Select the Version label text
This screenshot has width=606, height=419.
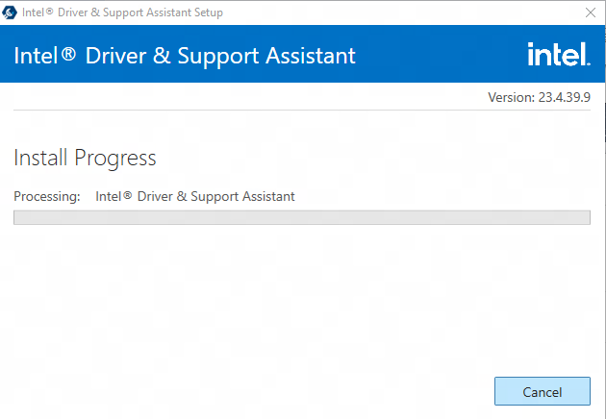coord(512,97)
